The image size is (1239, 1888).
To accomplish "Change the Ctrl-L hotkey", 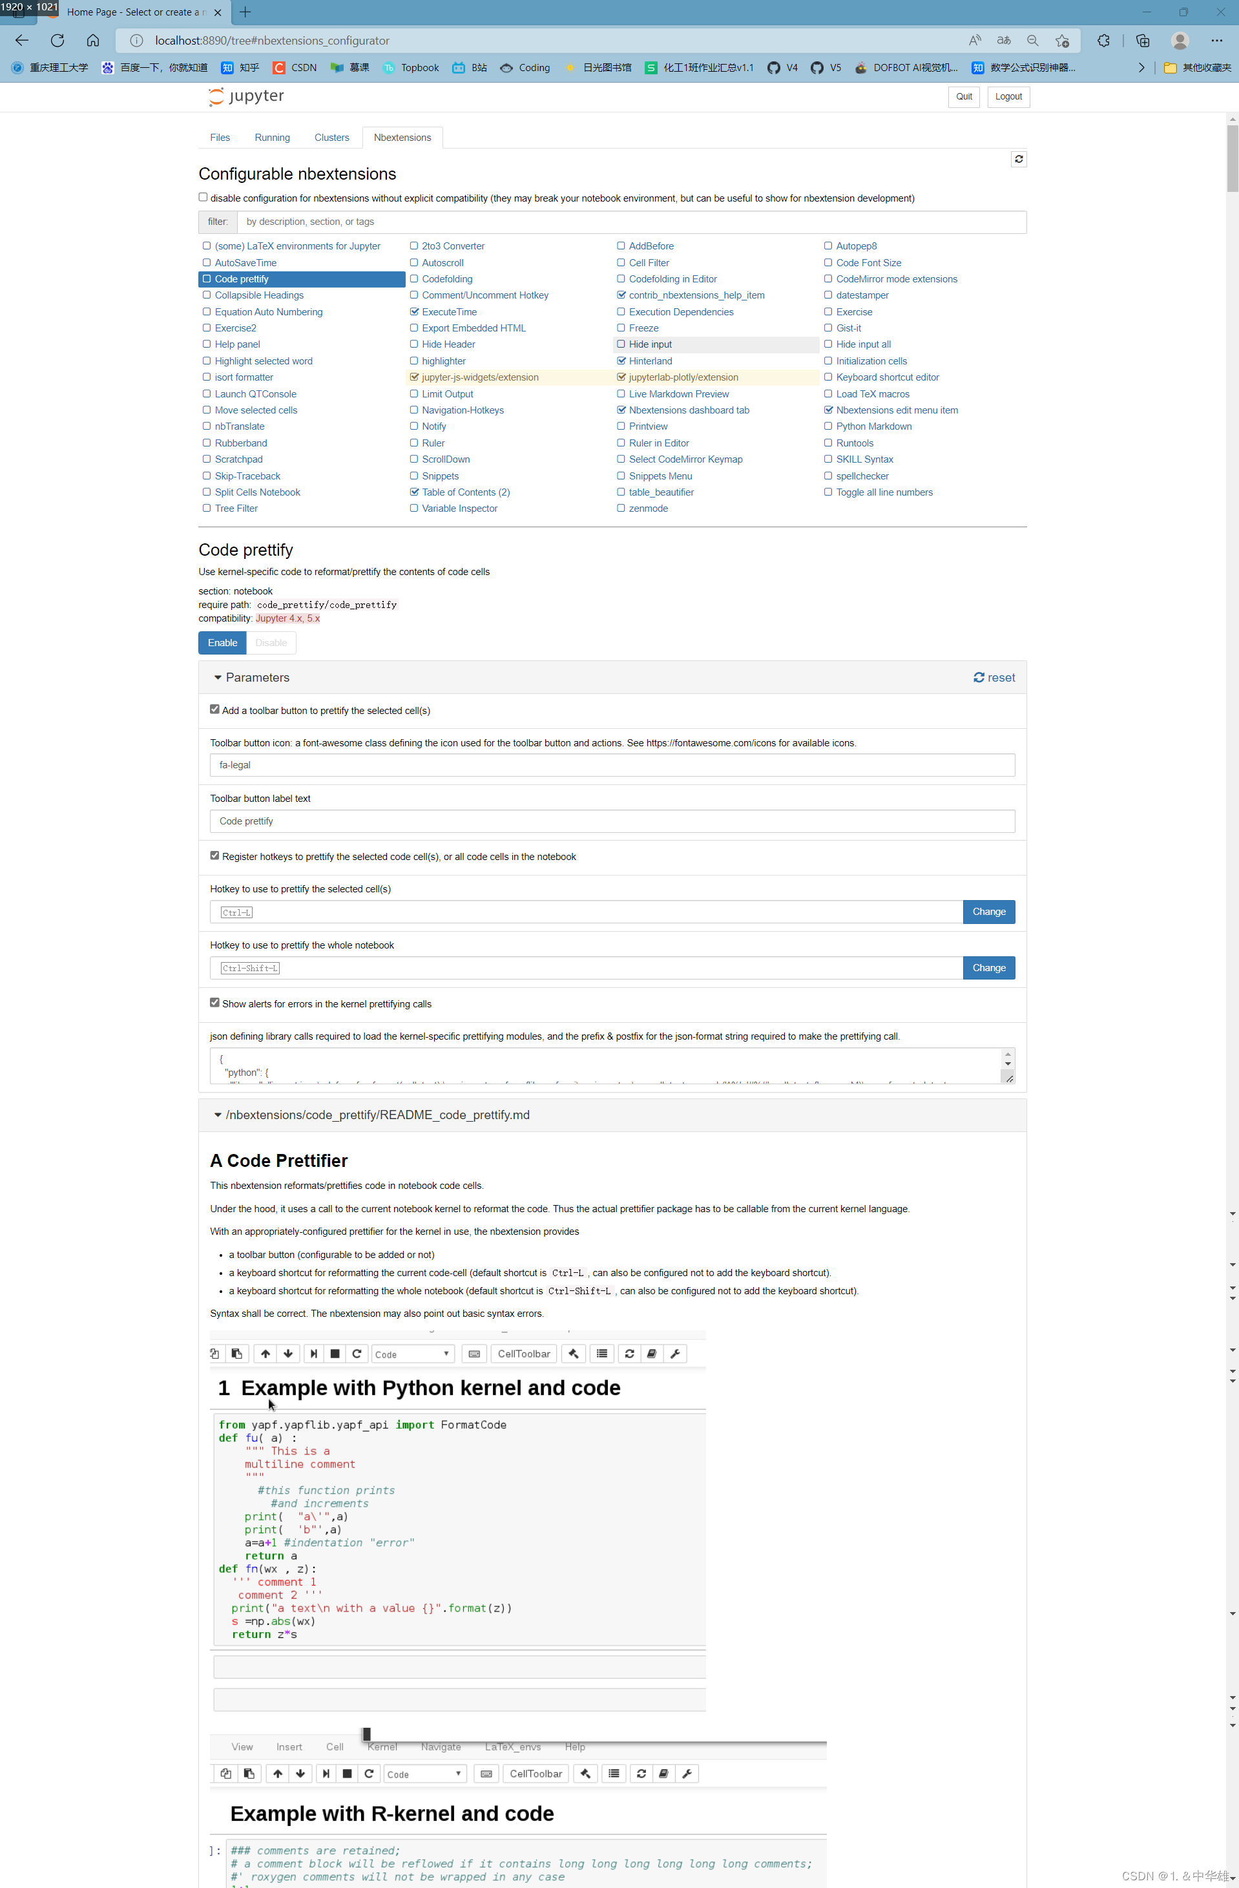I will click(988, 912).
